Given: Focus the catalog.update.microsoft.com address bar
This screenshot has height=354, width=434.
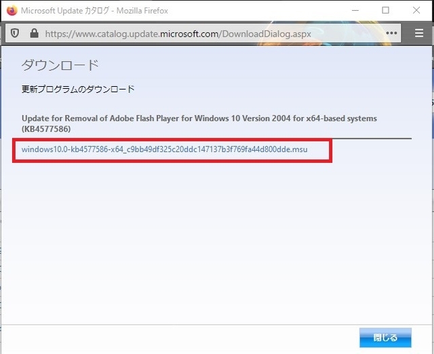Looking at the screenshot, I should [x=203, y=33].
